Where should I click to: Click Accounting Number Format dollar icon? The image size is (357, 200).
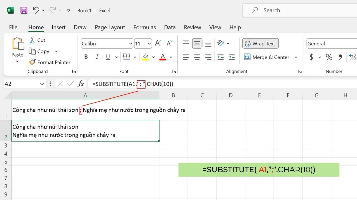click(x=311, y=57)
